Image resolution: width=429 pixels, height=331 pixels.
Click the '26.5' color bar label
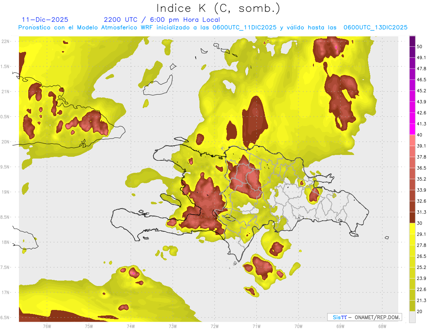421,256
